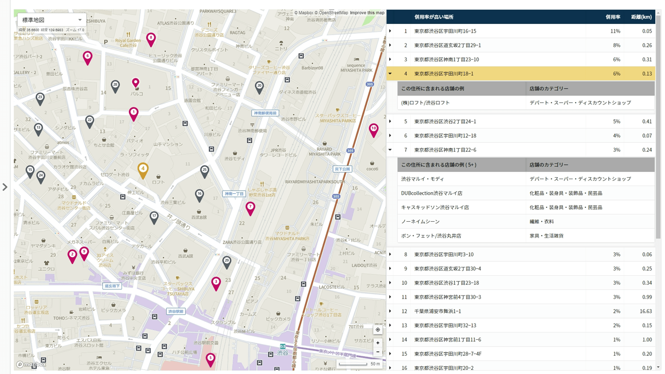The height and width of the screenshot is (374, 665).
Task: Click the magenta map pin numbered 3
Action: coord(216,283)
